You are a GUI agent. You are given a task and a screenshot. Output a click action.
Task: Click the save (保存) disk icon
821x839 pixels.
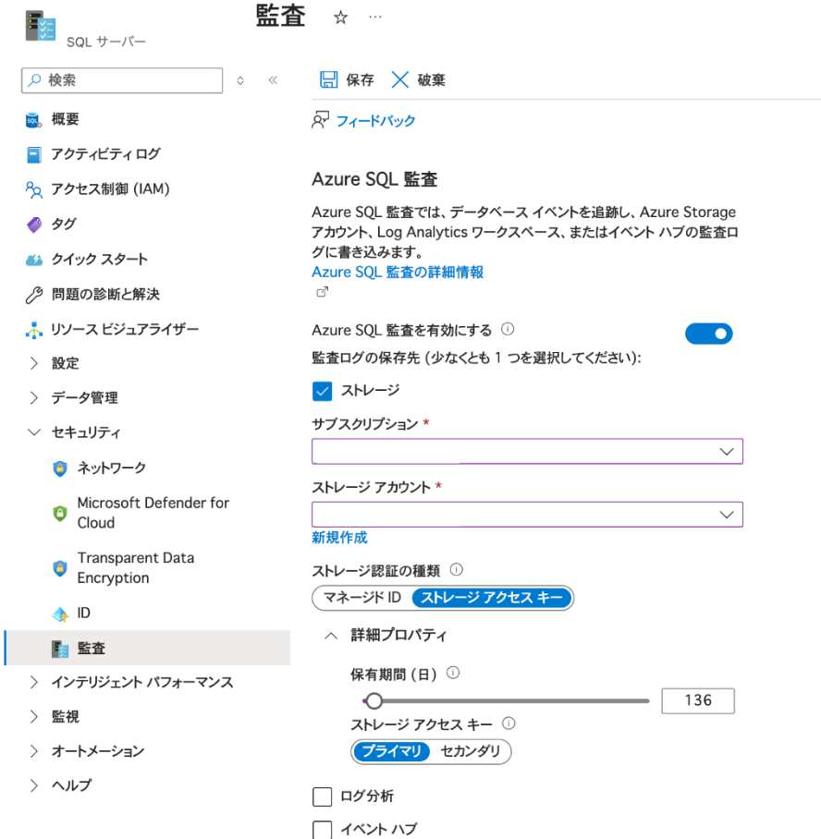328,80
